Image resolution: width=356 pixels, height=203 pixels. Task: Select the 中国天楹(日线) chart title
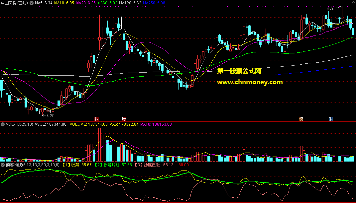pos(14,3)
